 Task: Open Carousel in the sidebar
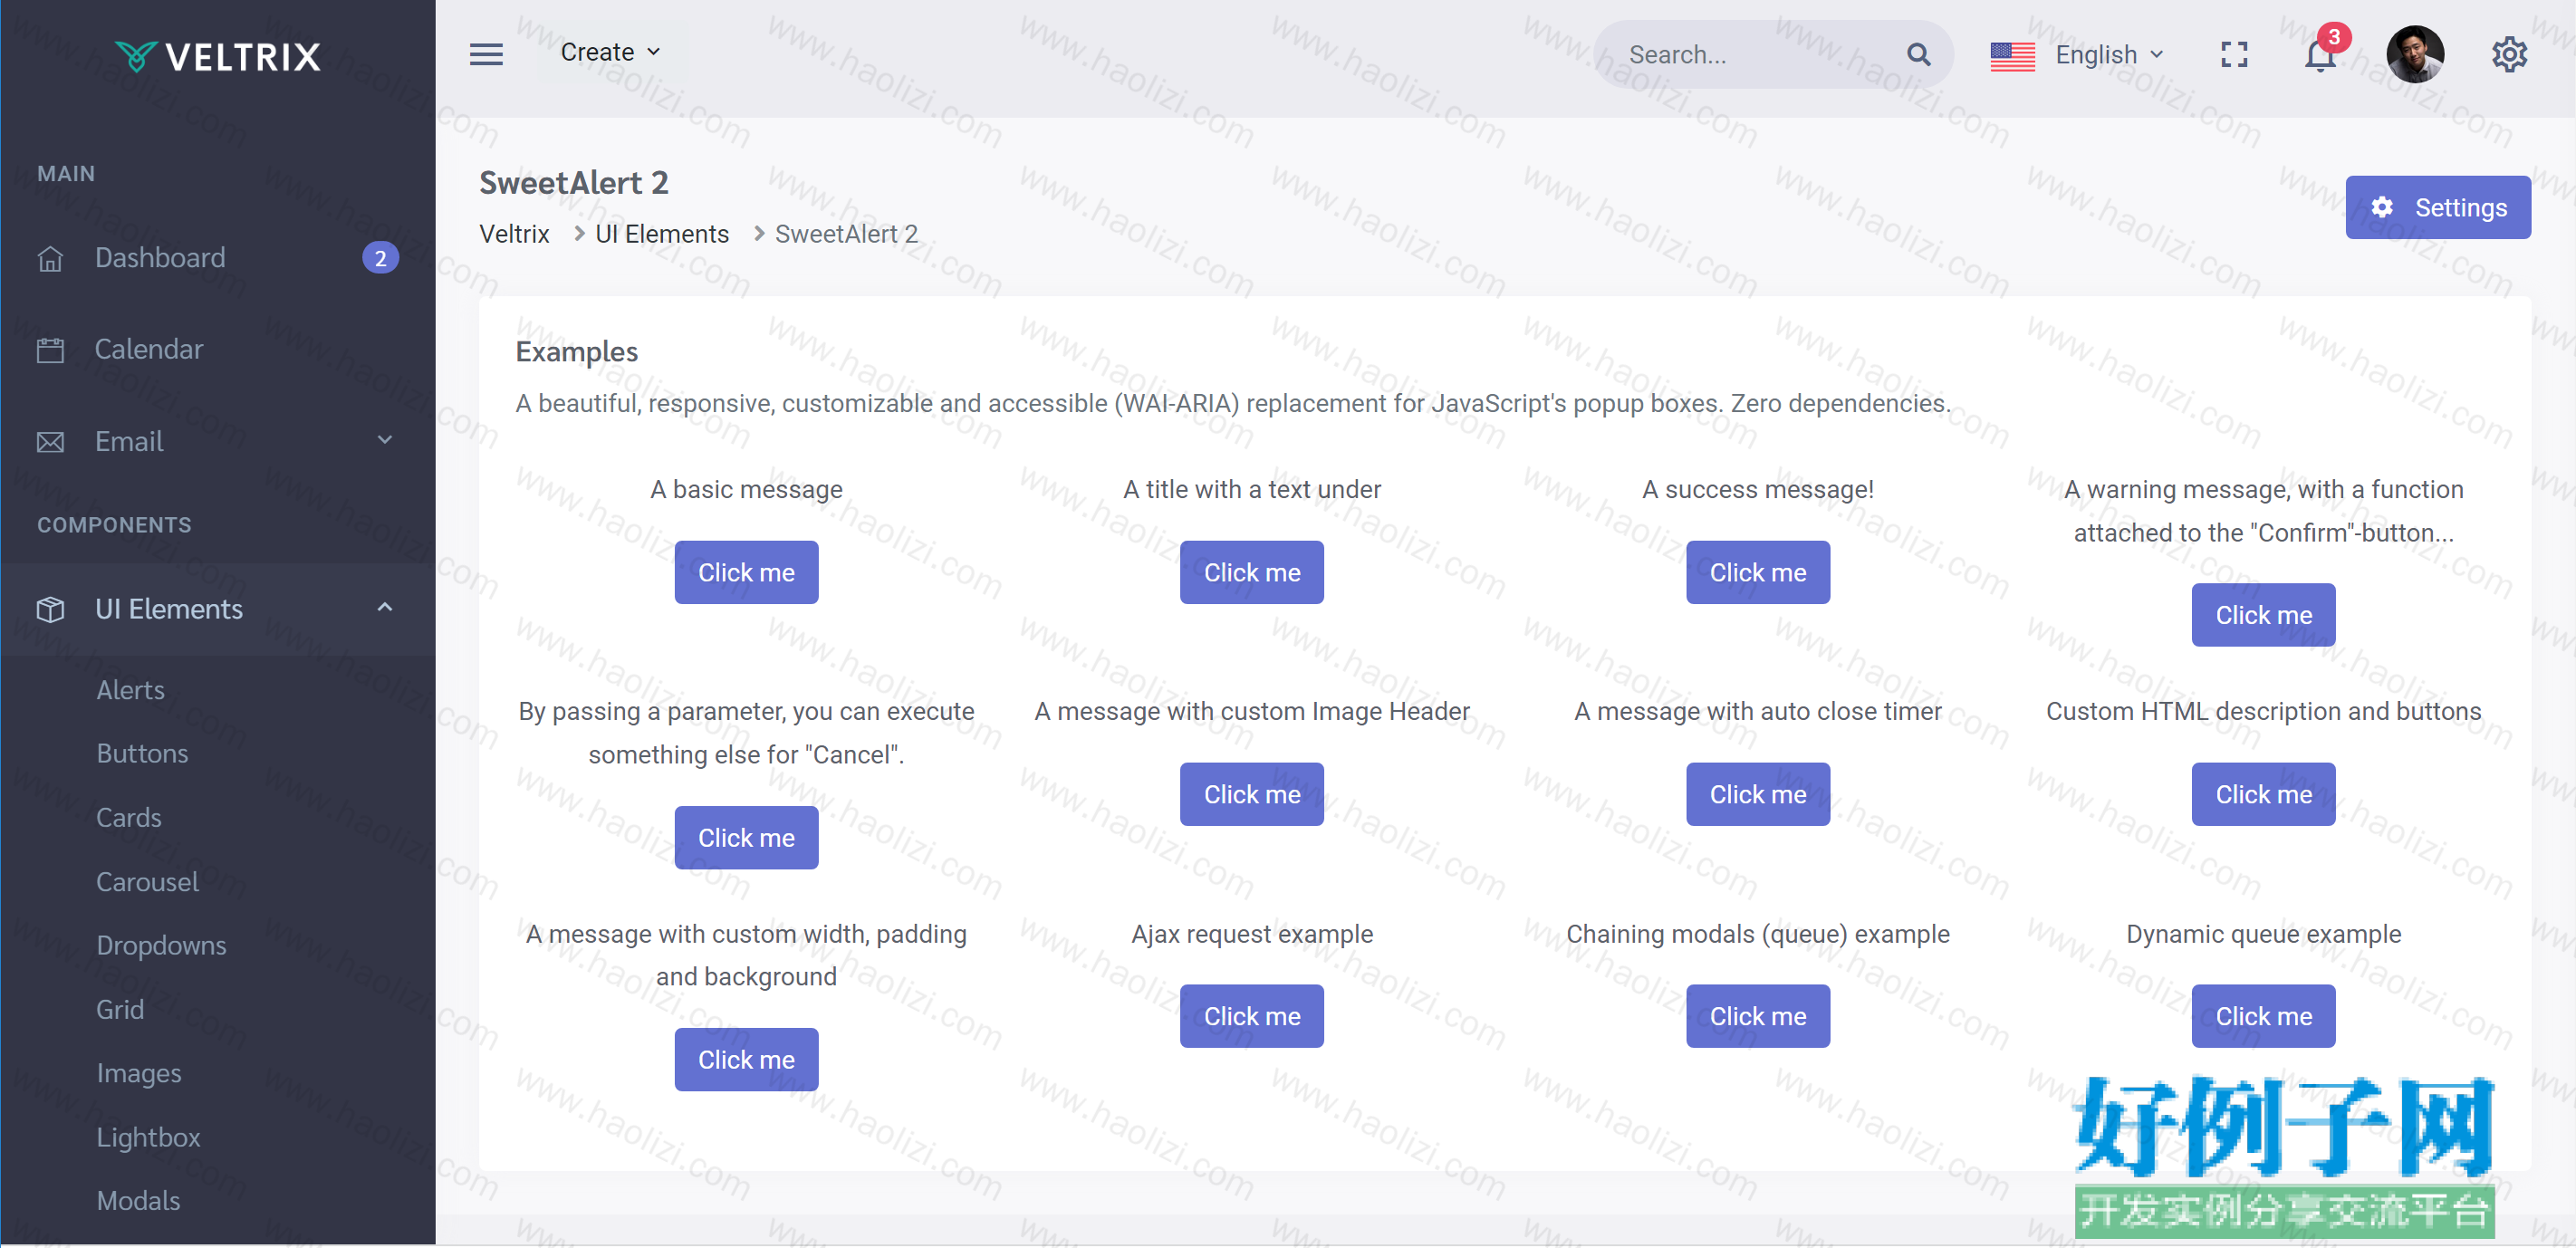pyautogui.click(x=147, y=882)
